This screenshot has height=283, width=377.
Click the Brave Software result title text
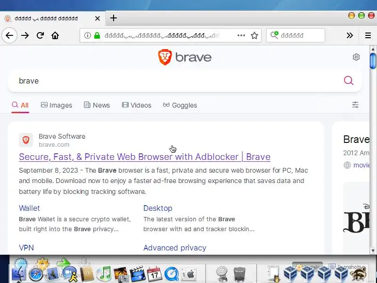pyautogui.click(x=62, y=136)
